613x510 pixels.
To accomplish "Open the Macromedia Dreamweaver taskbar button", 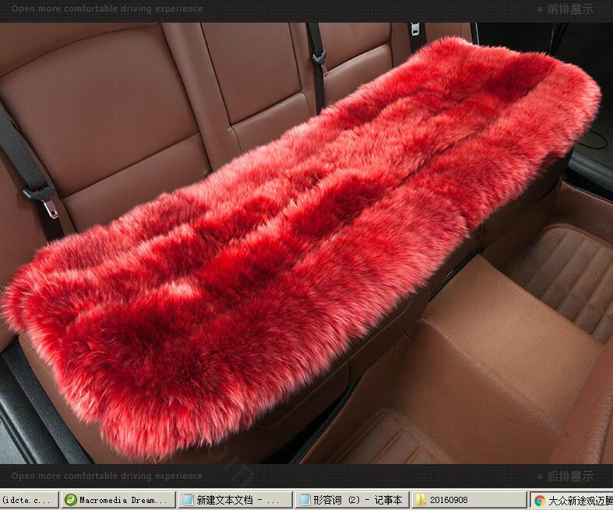I will pyautogui.click(x=118, y=500).
